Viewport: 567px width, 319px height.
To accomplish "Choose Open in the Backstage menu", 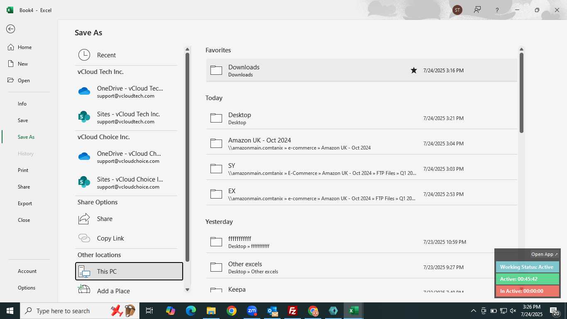I will click(x=24, y=81).
